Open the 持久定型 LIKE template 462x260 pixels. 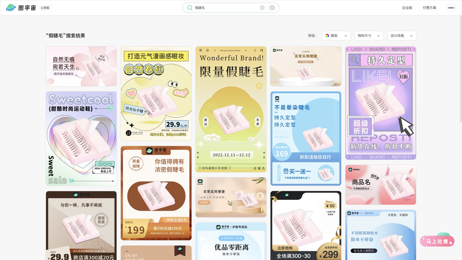(x=381, y=103)
